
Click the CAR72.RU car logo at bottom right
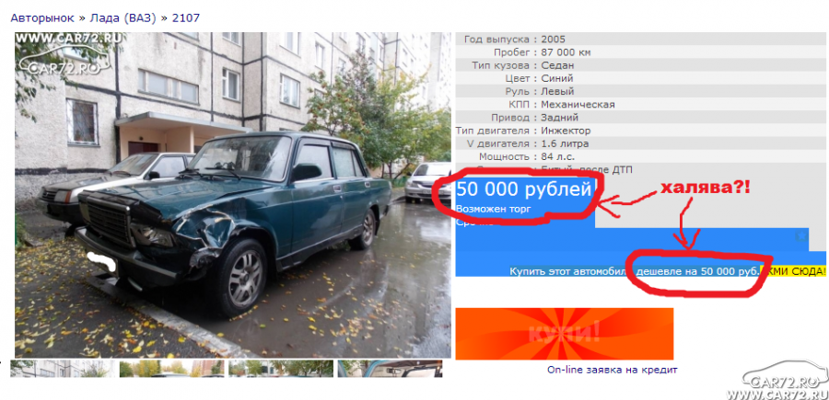tap(781, 381)
